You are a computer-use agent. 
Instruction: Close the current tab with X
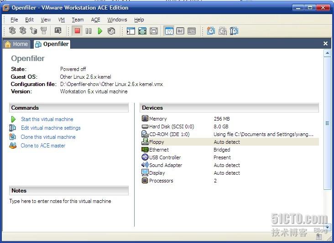(325, 44)
